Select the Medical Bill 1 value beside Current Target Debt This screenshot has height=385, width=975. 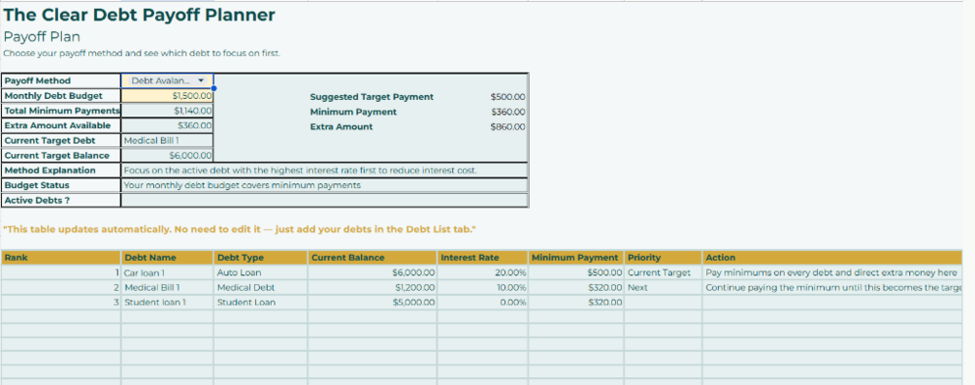coord(167,141)
